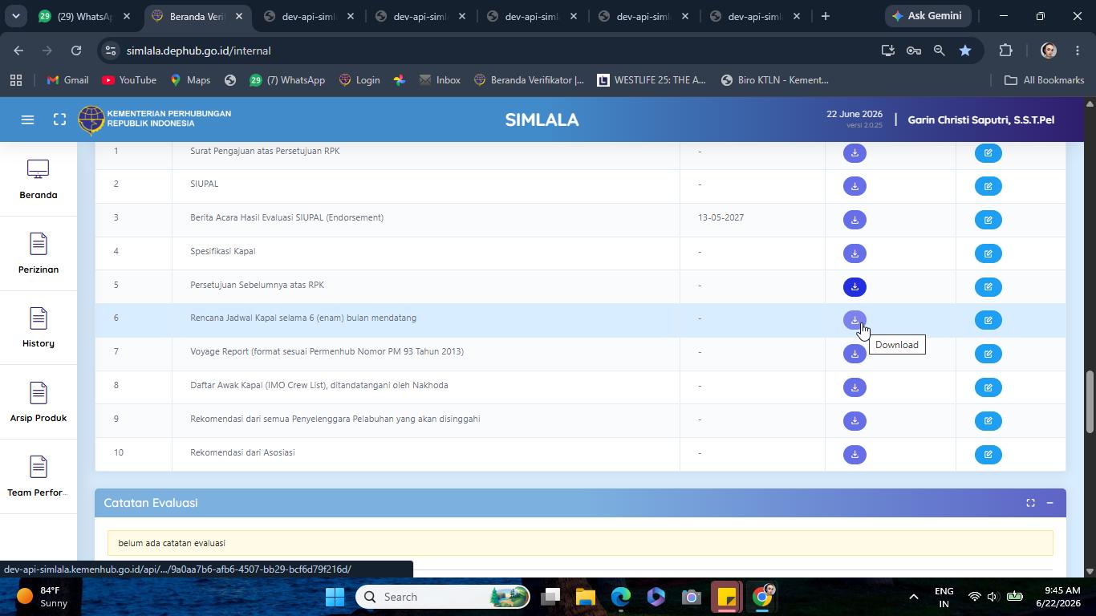Edit Persetujuan Sebelumnya atas RPK row
Viewport: 1096px width, 616px height.
point(988,287)
